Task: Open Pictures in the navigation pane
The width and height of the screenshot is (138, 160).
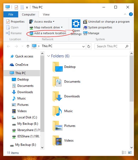Action: point(20,105)
